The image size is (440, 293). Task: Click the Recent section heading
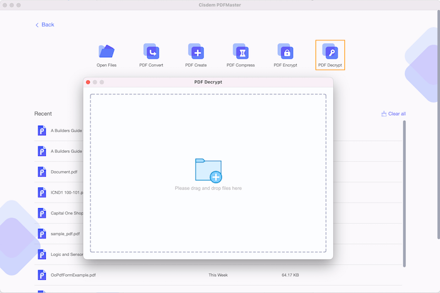43,114
